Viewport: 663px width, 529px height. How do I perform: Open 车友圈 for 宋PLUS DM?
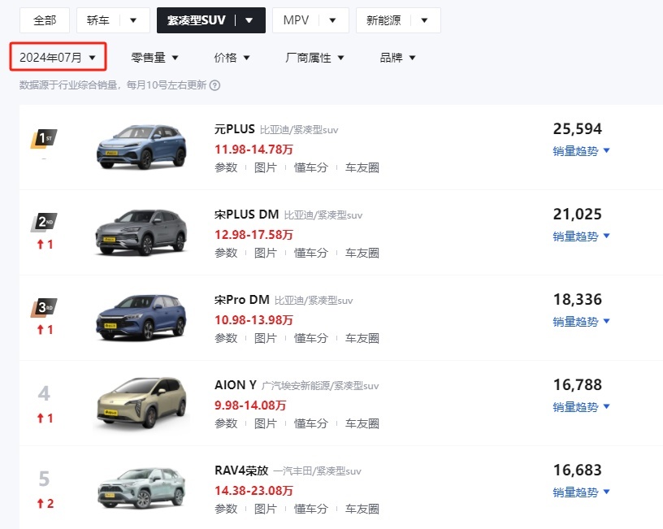[362, 254]
